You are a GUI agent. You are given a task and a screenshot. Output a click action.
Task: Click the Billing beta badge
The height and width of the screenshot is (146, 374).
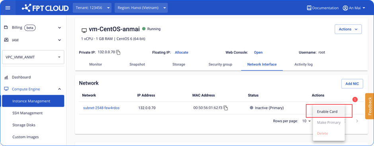tap(30, 28)
